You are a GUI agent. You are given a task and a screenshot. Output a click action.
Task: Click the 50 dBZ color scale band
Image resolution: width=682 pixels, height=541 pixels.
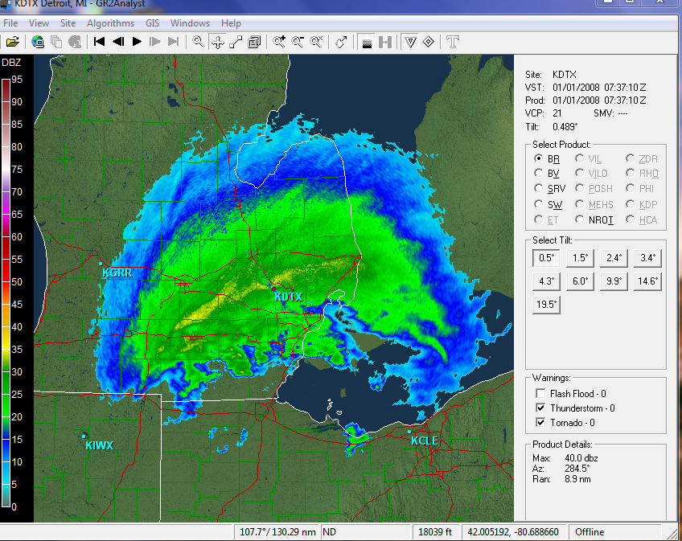click(7, 282)
